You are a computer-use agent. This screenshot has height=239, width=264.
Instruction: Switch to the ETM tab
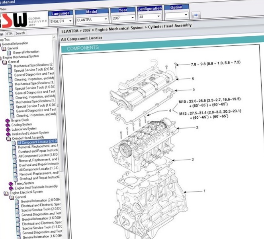(9, 34)
